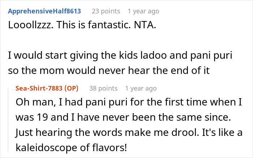Click the 38 points score
Viewport: 253px width, 158px height.
pos(103,88)
